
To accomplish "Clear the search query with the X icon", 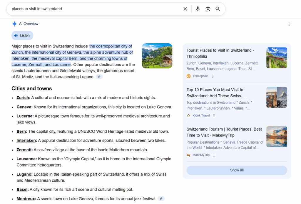I will coord(185,9).
